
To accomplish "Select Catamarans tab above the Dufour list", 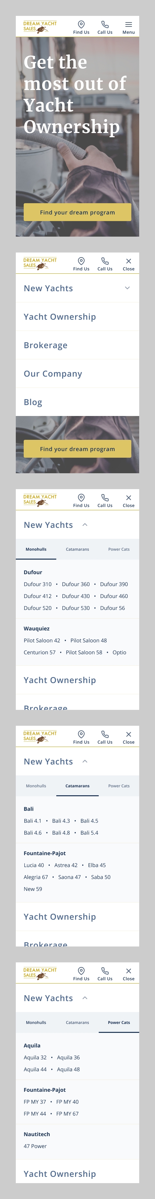I will pos(77,549).
